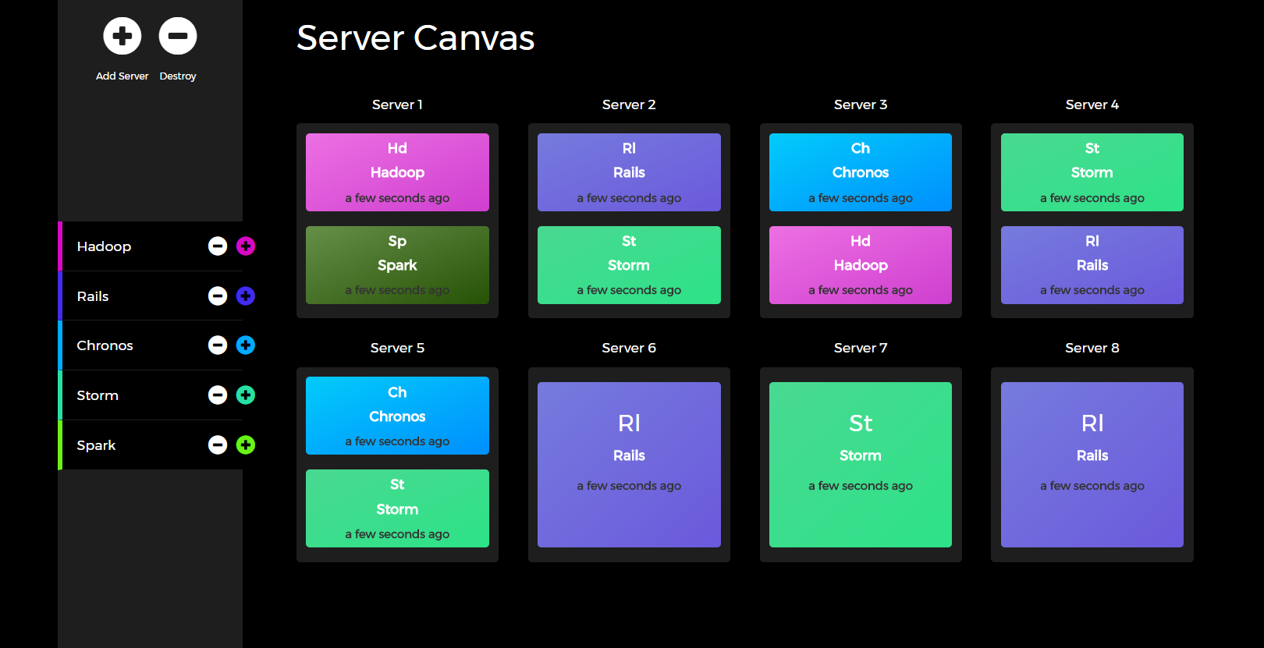Image resolution: width=1264 pixels, height=648 pixels.
Task: Click the Add Server plus icon
Action: 122,36
